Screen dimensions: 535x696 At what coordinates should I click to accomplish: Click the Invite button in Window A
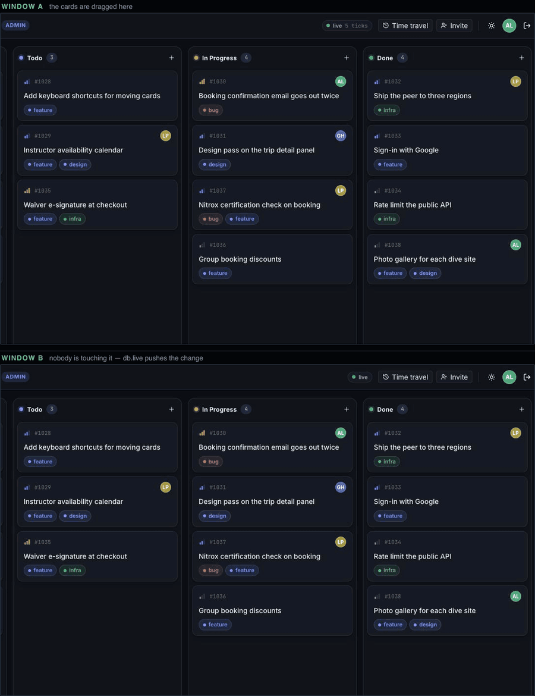coord(454,26)
